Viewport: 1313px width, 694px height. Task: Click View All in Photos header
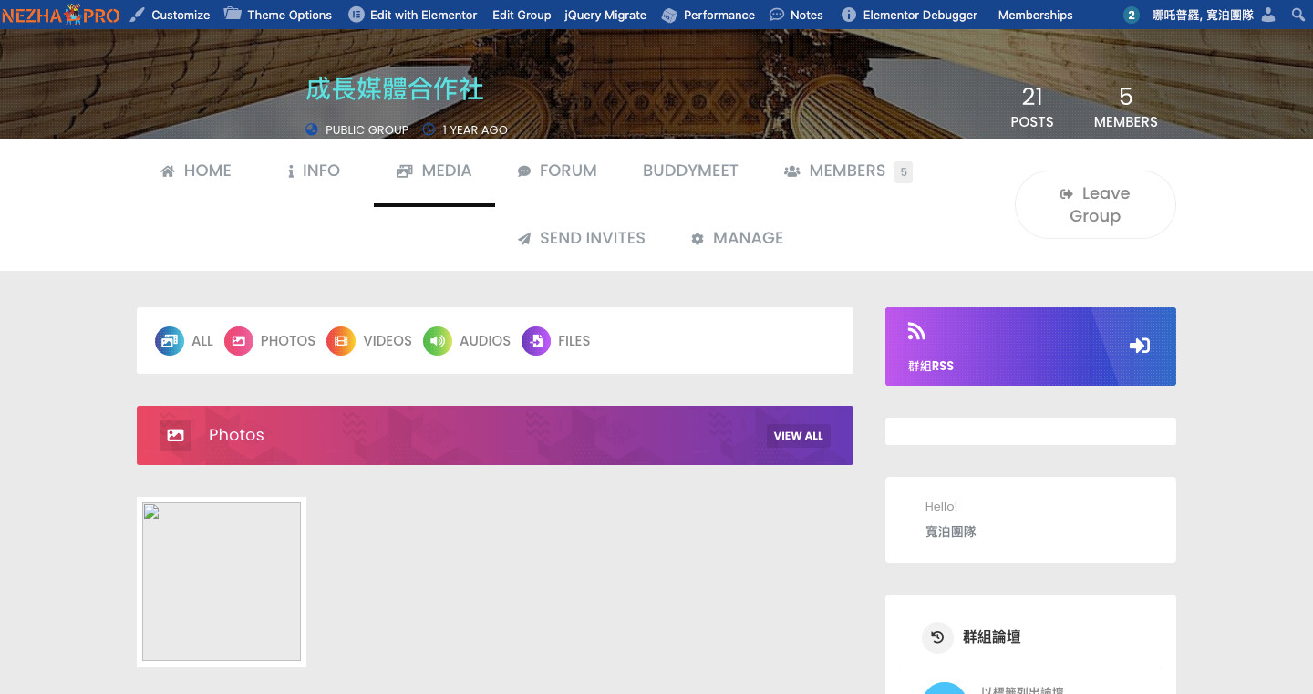click(x=798, y=436)
